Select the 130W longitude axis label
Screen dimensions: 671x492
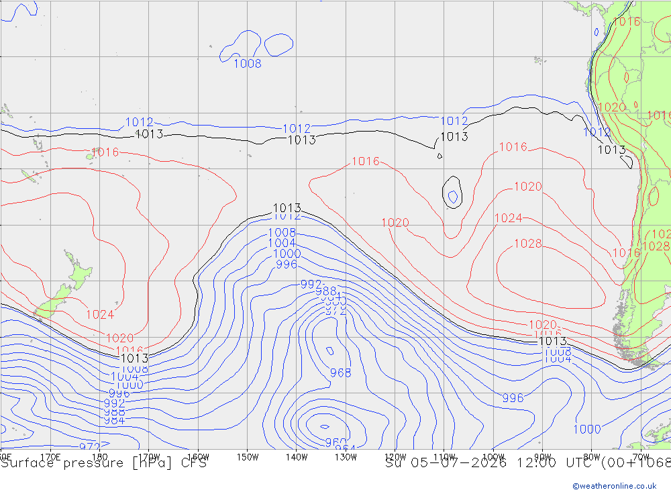click(x=346, y=457)
